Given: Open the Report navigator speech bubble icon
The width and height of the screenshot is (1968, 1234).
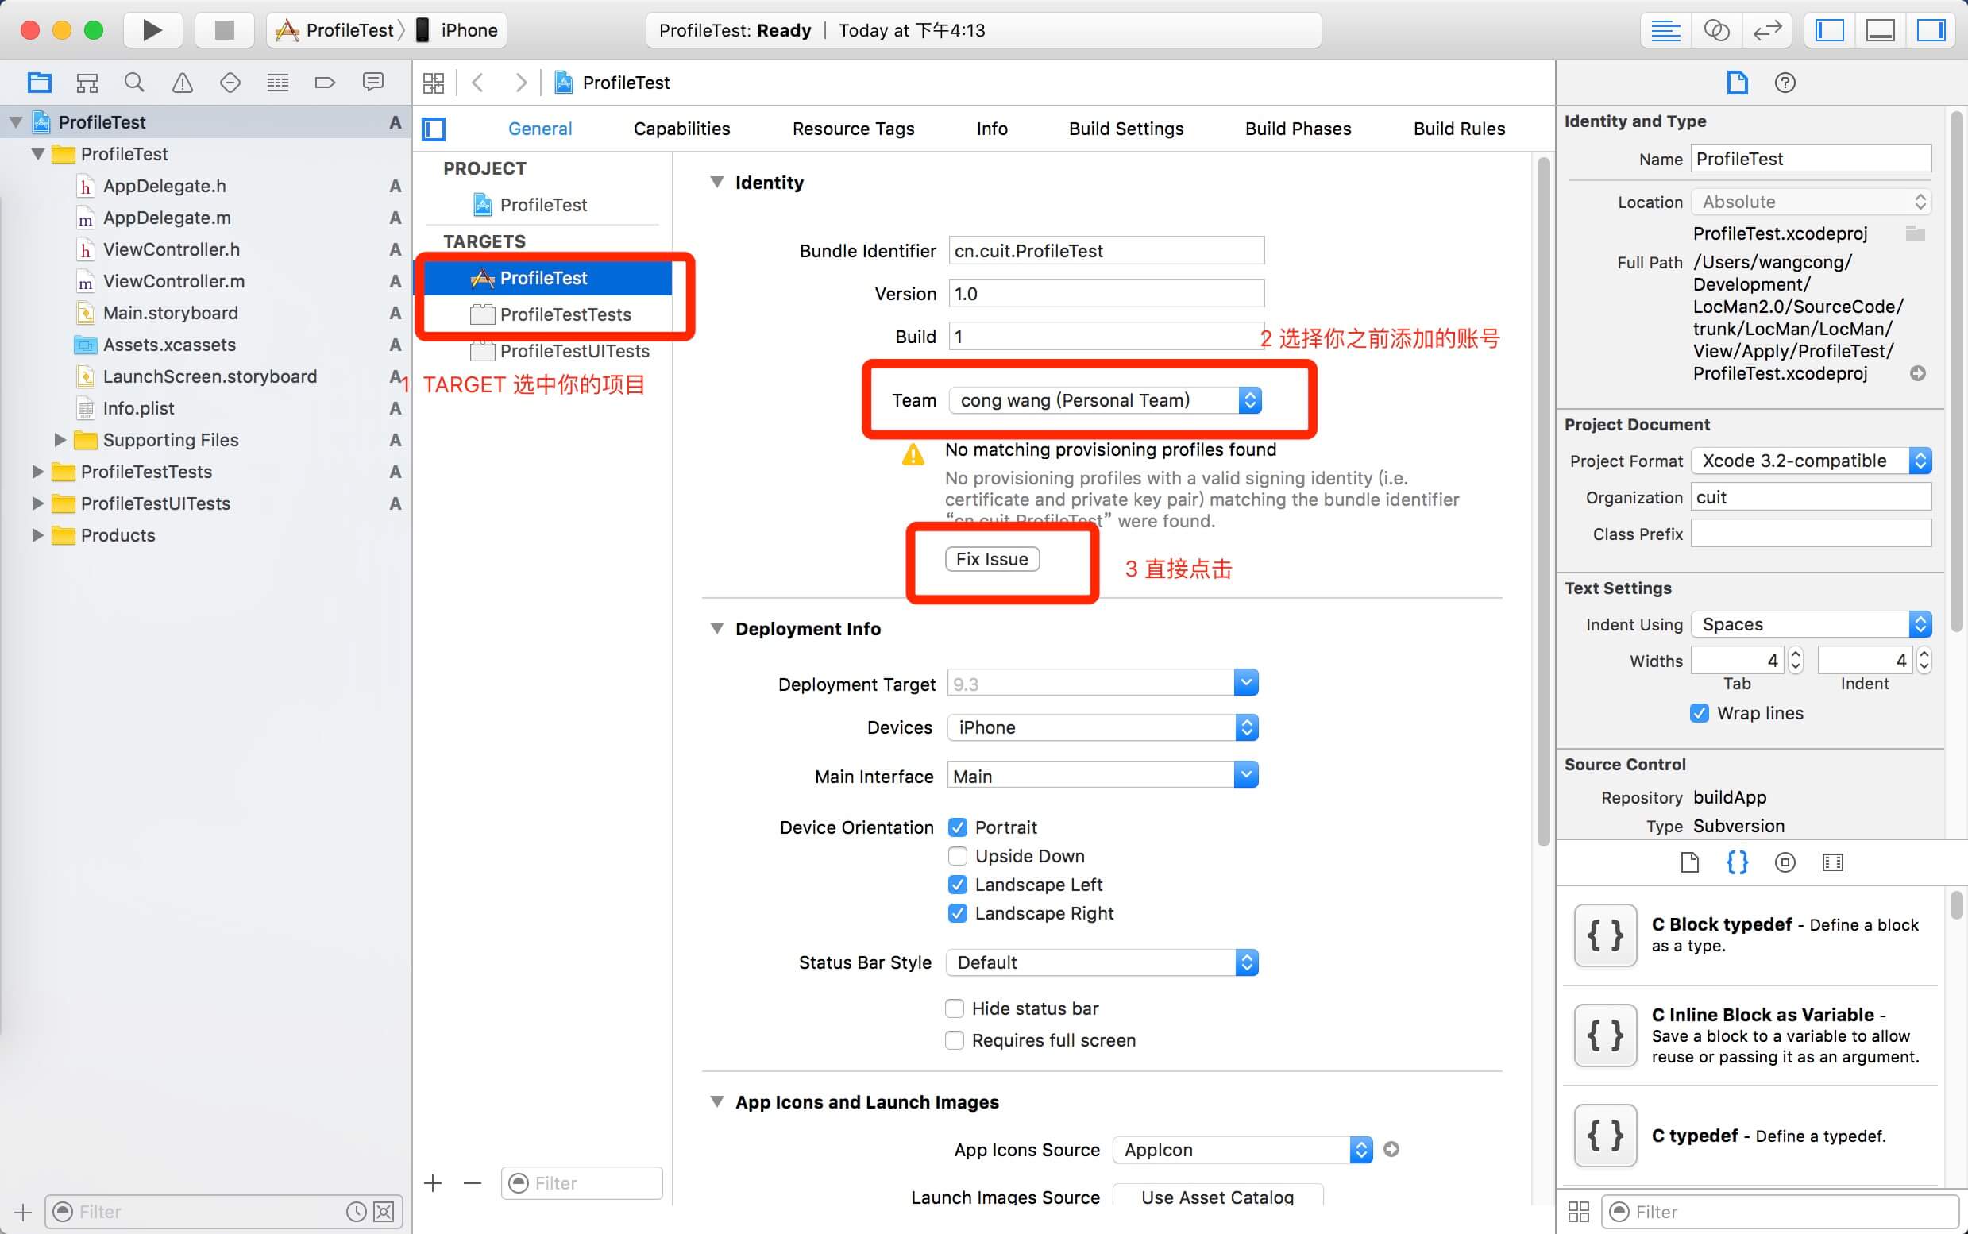Looking at the screenshot, I should click(x=373, y=82).
